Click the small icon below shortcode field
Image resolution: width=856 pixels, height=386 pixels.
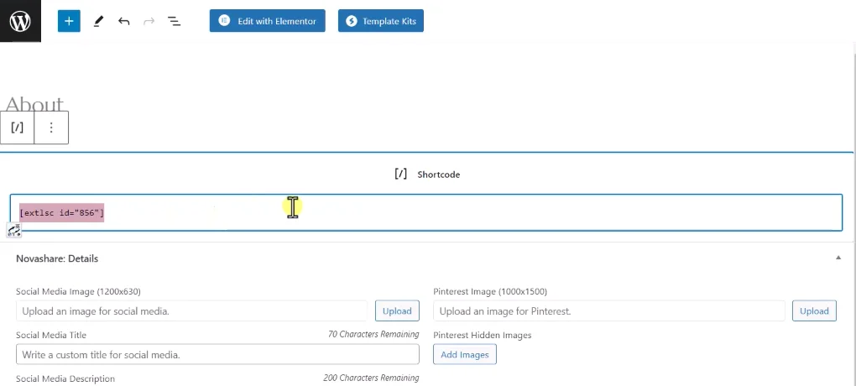(x=13, y=230)
